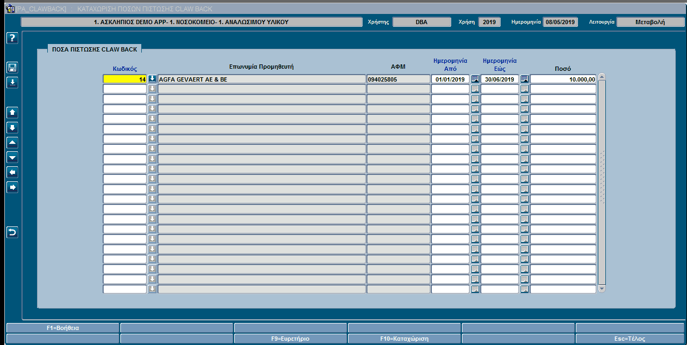Click the to-date field 30/06/2019
Screen dimensions: 687x345
pyautogui.click(x=500, y=79)
